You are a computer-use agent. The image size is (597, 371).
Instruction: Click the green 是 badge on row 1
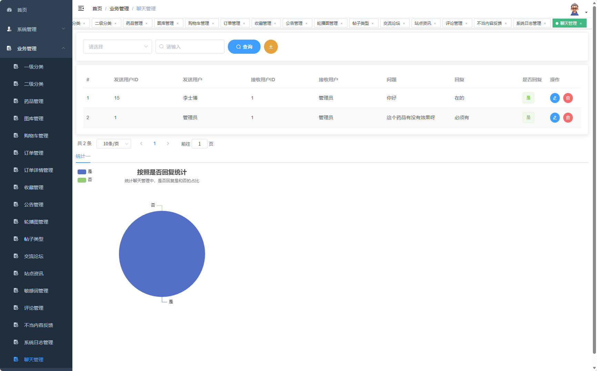[528, 98]
